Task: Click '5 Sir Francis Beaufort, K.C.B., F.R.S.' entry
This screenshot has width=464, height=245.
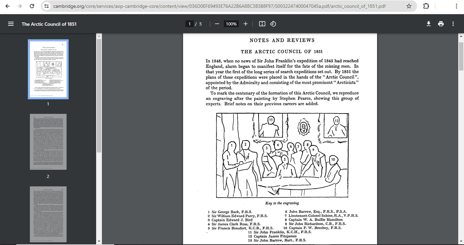Action: point(240,228)
